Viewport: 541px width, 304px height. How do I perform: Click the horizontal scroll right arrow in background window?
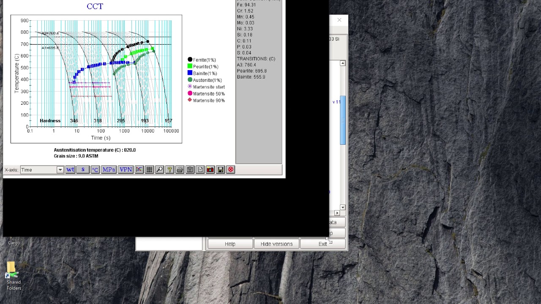pos(337,213)
